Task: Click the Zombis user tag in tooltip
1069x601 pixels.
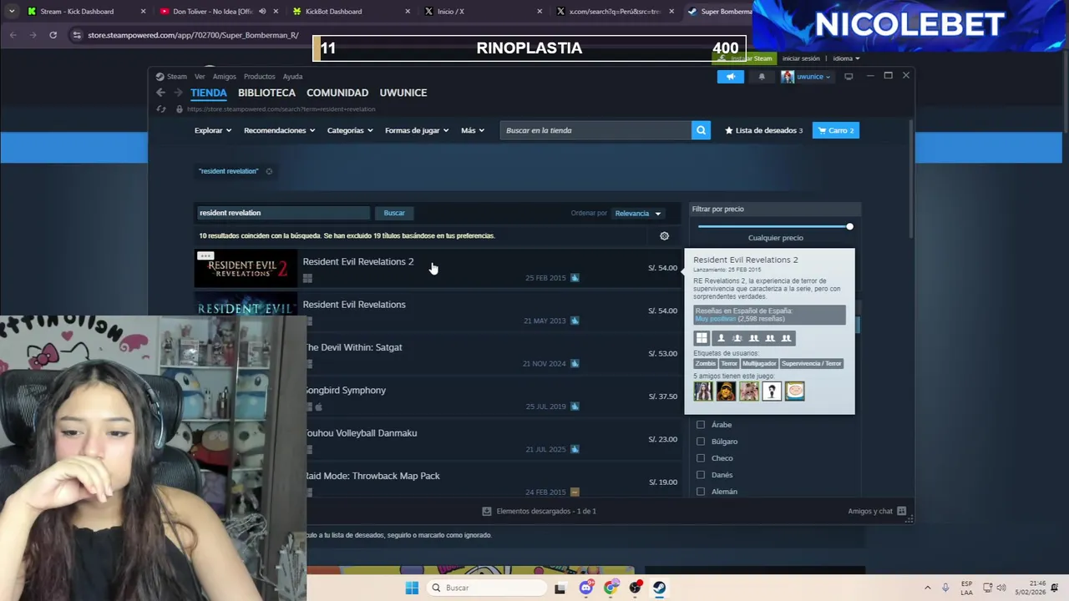Action: click(x=706, y=364)
